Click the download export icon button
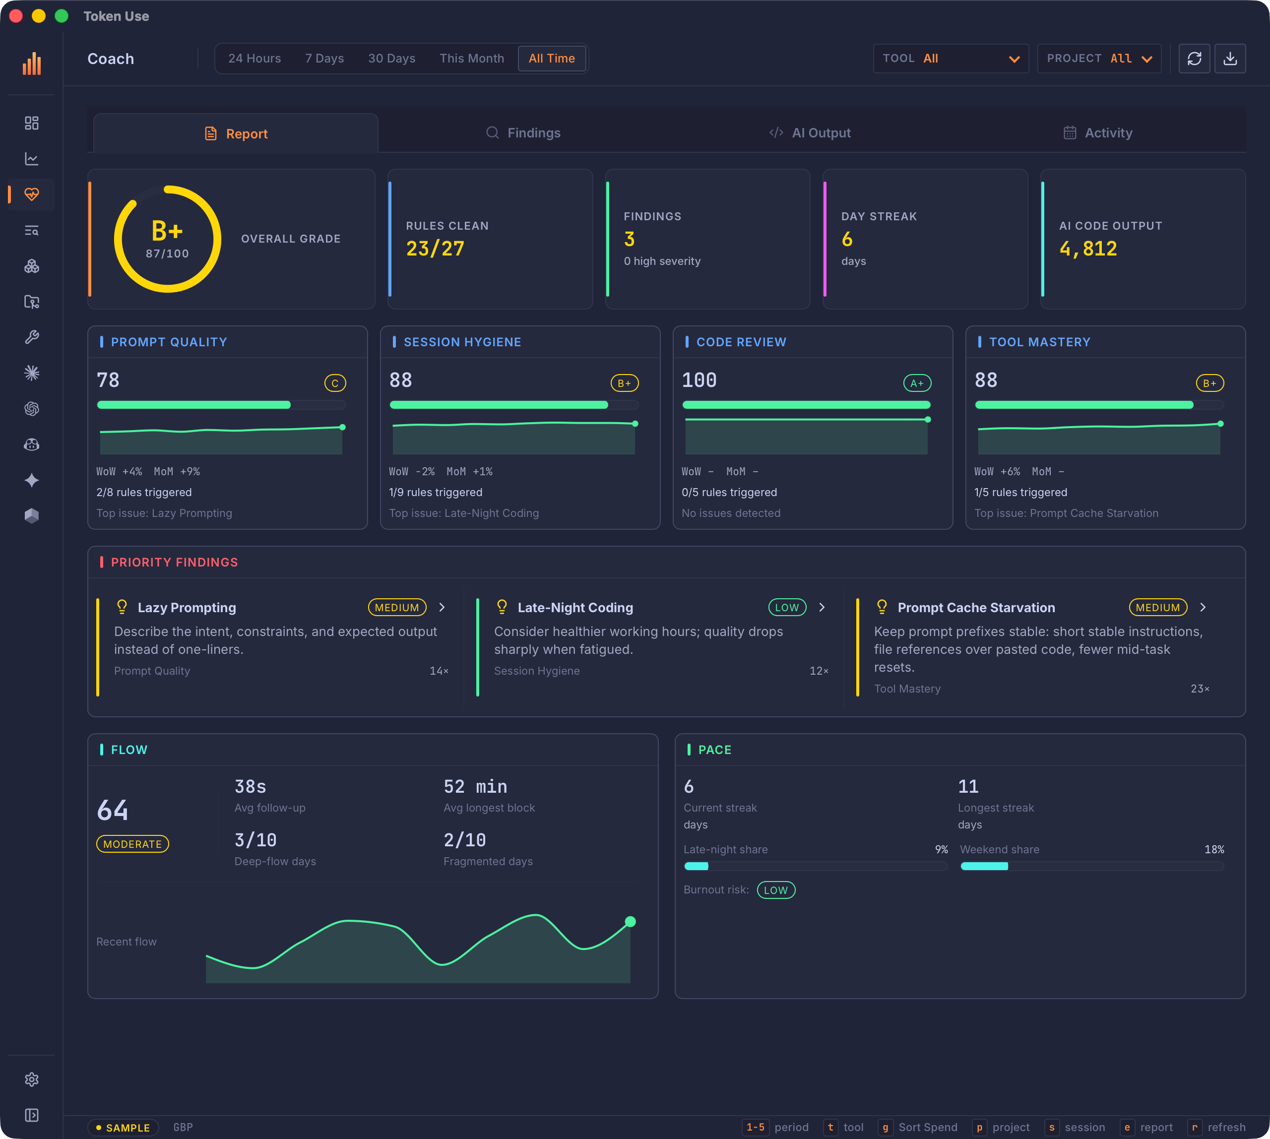This screenshot has width=1270, height=1139. (x=1230, y=58)
